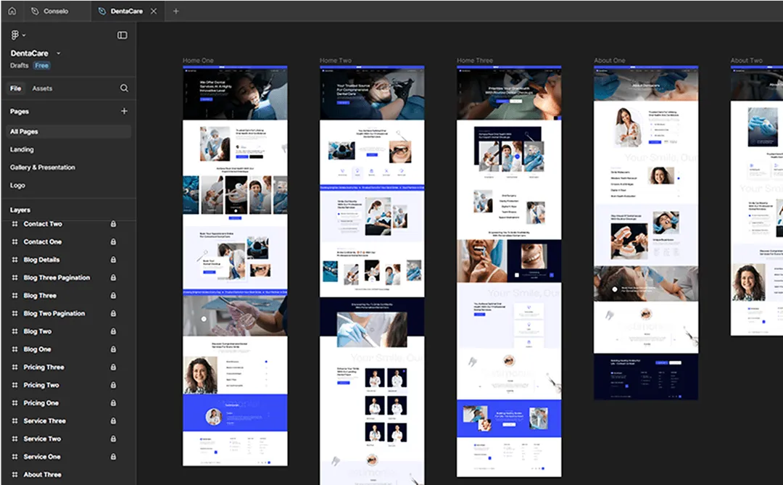Click frame icon of Service One layer
Screen dimensions: 783x485
15,457
